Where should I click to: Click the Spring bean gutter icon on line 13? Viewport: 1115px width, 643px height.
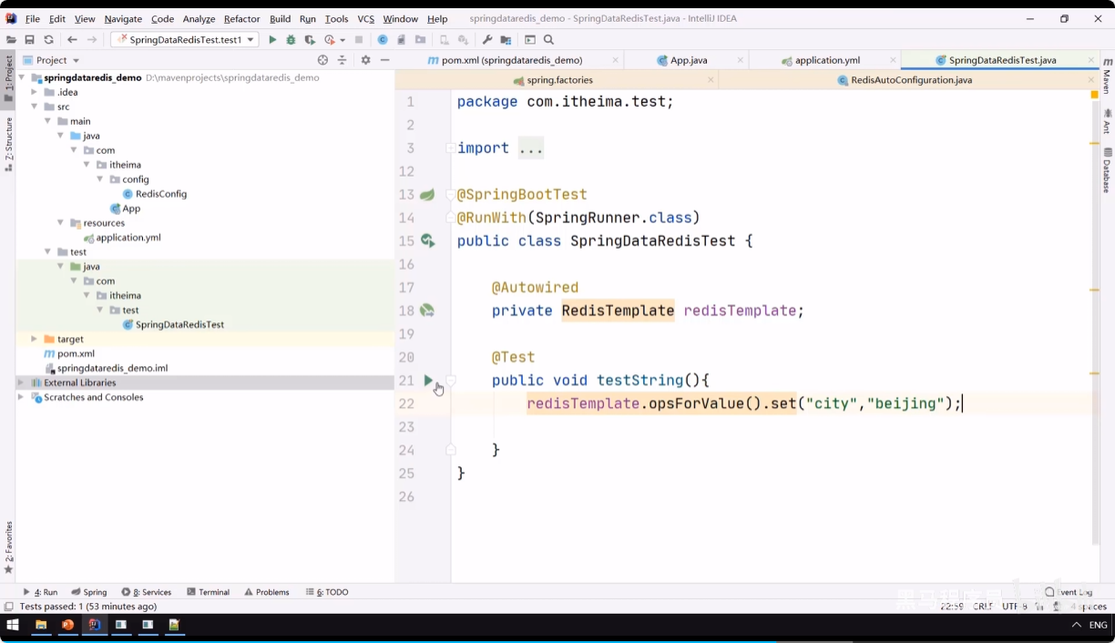[427, 194]
